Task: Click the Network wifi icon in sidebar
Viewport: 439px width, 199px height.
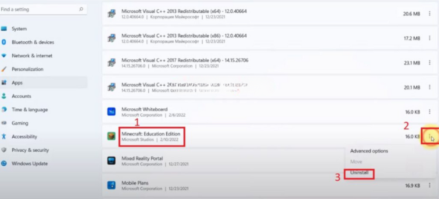Action: tap(4, 56)
